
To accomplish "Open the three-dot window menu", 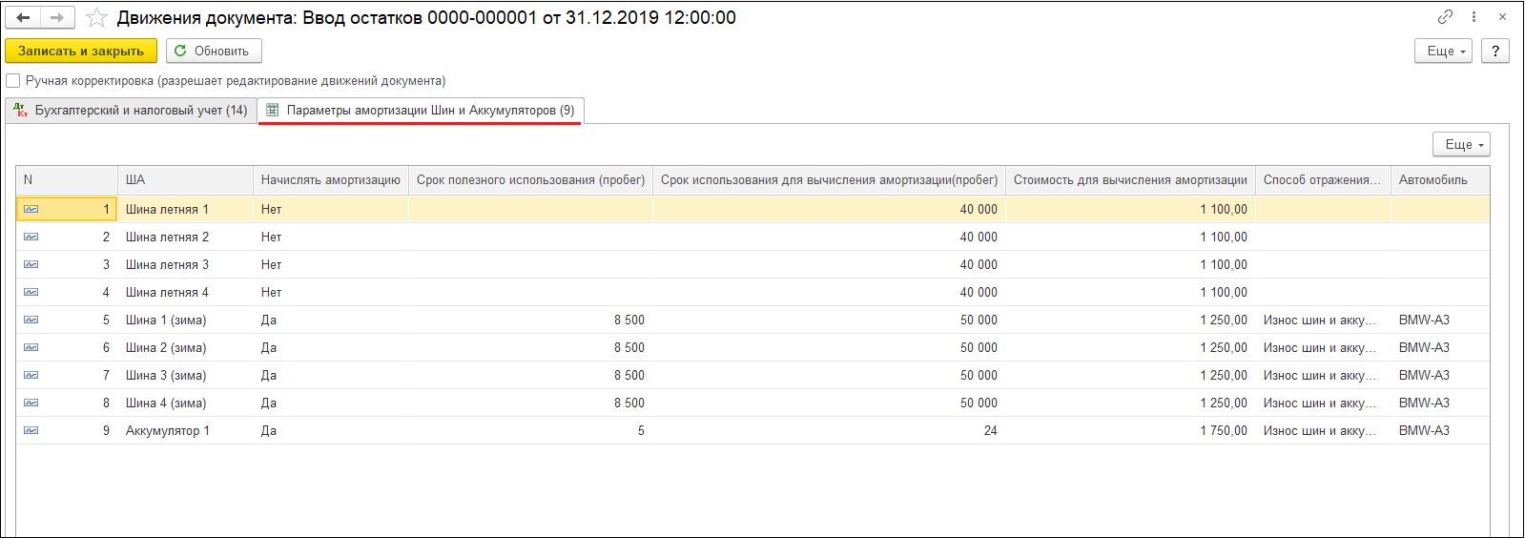I will click(x=1473, y=17).
